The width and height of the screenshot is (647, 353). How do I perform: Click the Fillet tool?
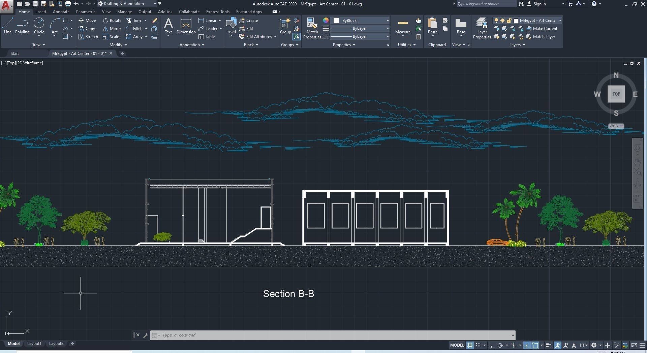point(134,29)
